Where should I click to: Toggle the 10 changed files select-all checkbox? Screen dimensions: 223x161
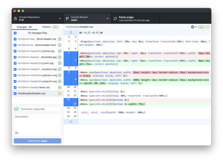(x=15, y=33)
